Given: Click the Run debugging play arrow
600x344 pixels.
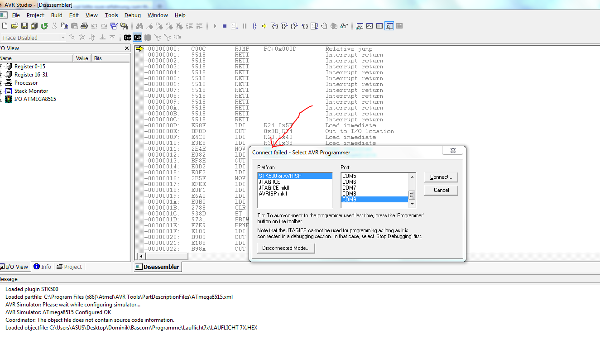Looking at the screenshot, I should (215, 26).
